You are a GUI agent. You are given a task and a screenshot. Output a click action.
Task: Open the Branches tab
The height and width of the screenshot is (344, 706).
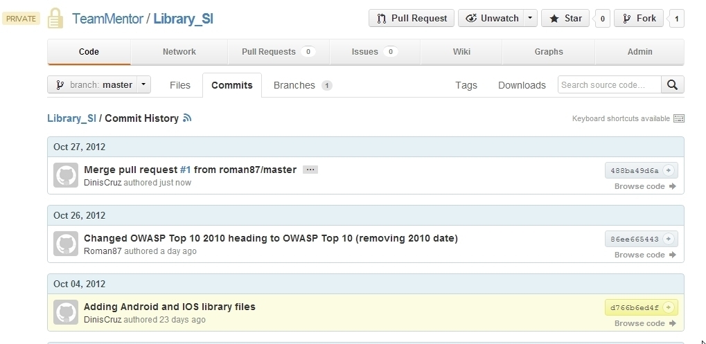(294, 85)
